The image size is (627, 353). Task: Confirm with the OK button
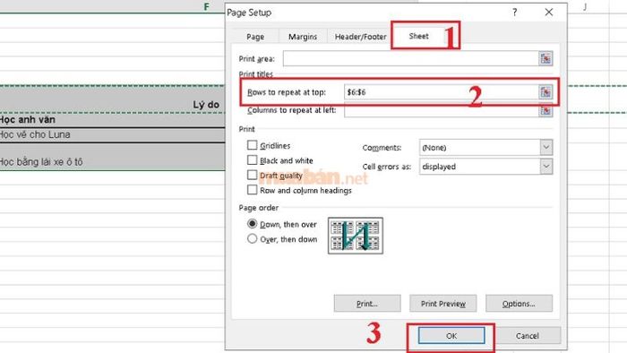point(451,335)
